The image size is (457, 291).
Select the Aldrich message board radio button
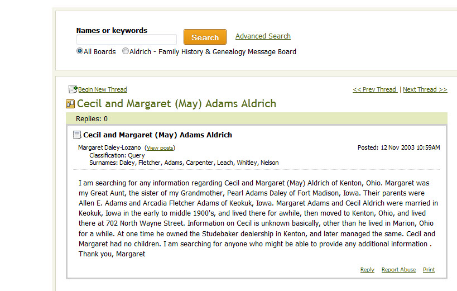[126, 51]
